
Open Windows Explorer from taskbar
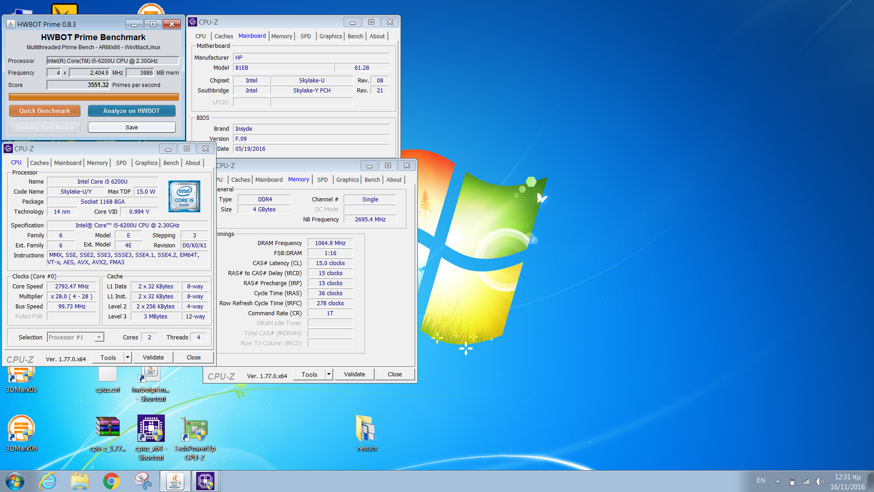pyautogui.click(x=80, y=481)
